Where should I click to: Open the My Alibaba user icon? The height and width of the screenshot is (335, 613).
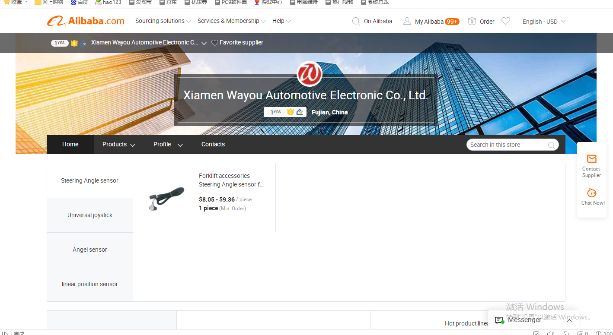tap(407, 21)
